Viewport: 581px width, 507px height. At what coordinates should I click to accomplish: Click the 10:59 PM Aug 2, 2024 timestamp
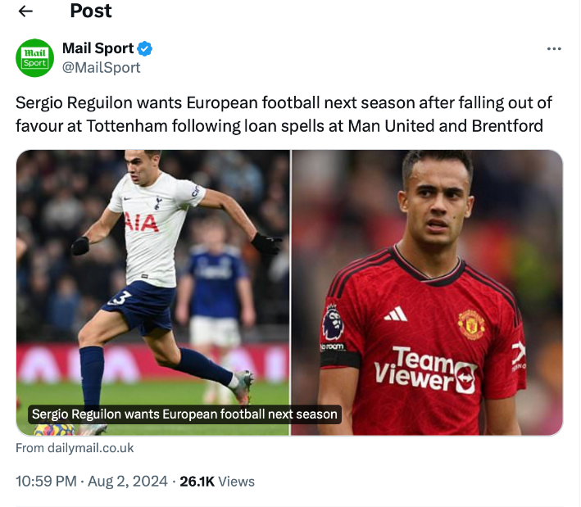(92, 481)
